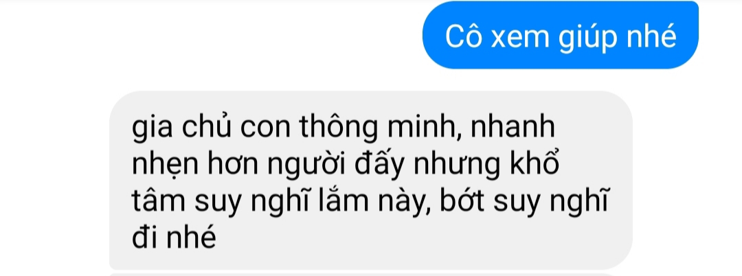Click the word "Cô" in the blue bubble
The width and height of the screenshot is (742, 276).
463,36
